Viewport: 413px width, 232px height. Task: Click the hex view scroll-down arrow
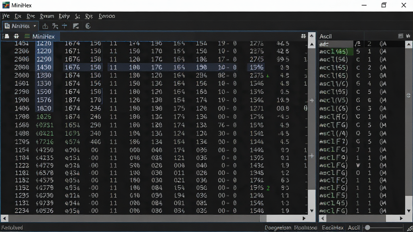(x=312, y=211)
